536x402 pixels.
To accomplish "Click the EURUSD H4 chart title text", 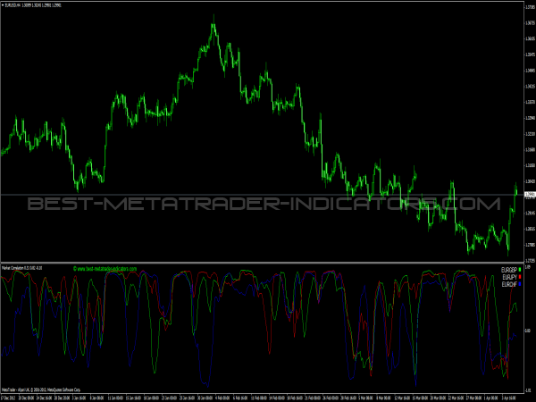I will [x=31, y=5].
